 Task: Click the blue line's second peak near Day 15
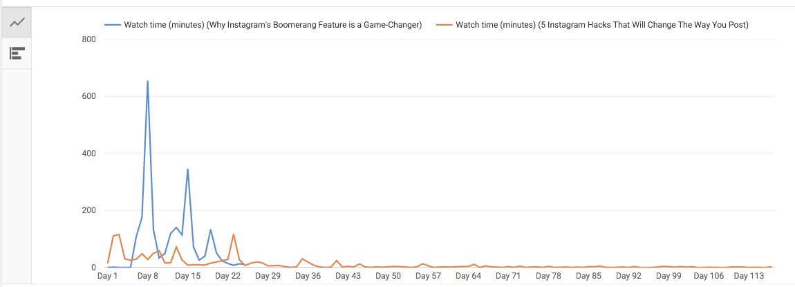(187, 169)
